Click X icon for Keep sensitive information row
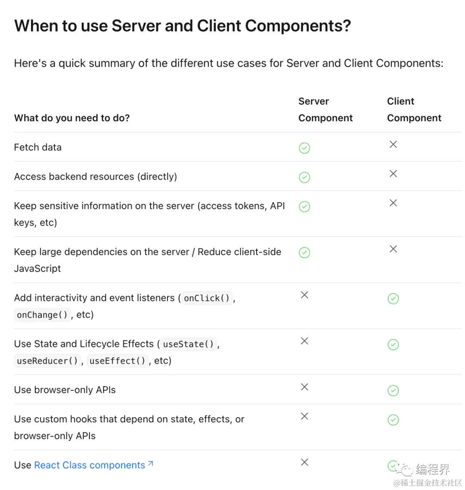Viewport: 465px width, 490px height. pos(393,203)
